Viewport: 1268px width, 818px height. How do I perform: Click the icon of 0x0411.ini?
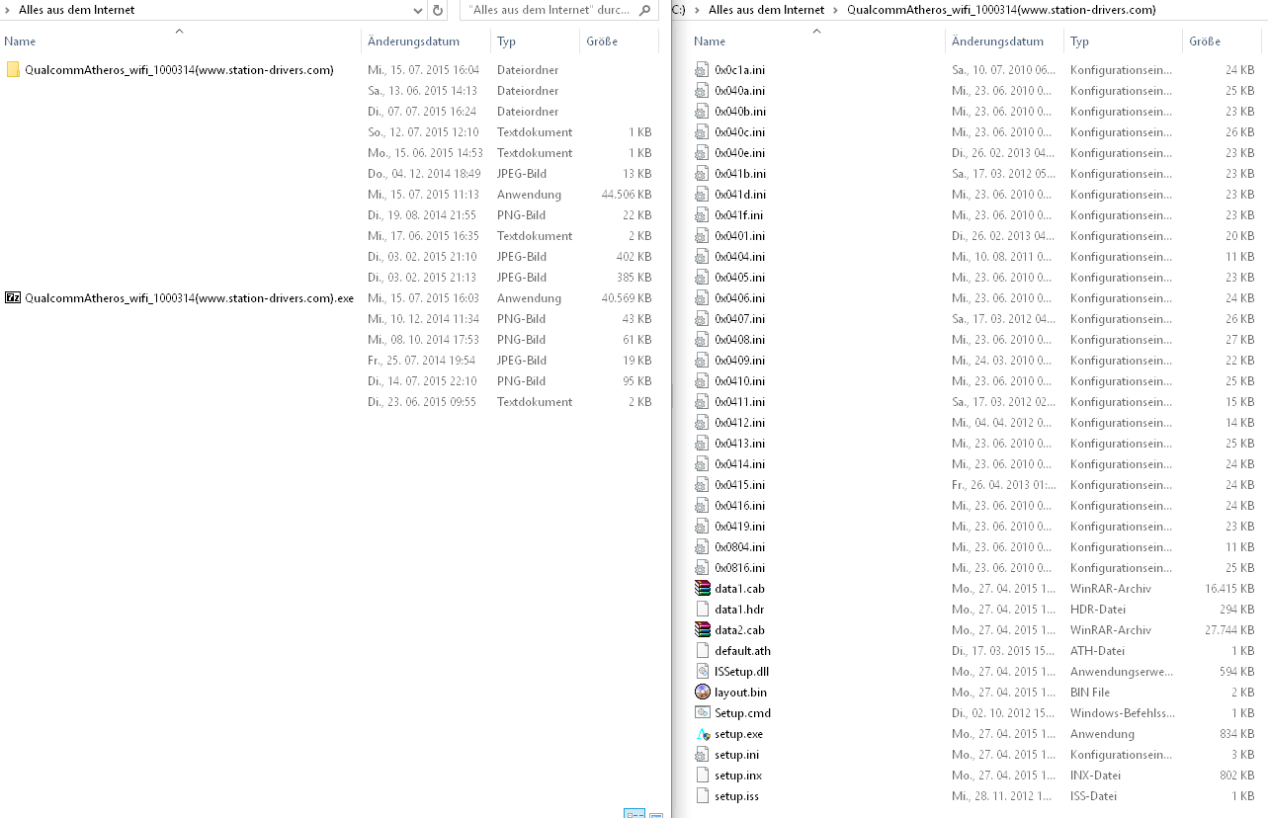703,402
